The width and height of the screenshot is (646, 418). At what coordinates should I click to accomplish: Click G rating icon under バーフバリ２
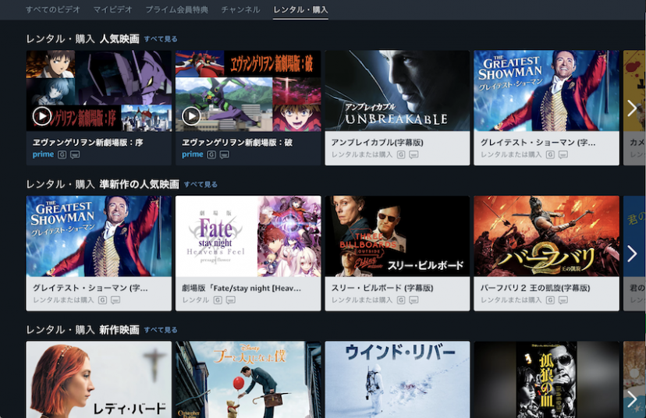click(x=550, y=300)
